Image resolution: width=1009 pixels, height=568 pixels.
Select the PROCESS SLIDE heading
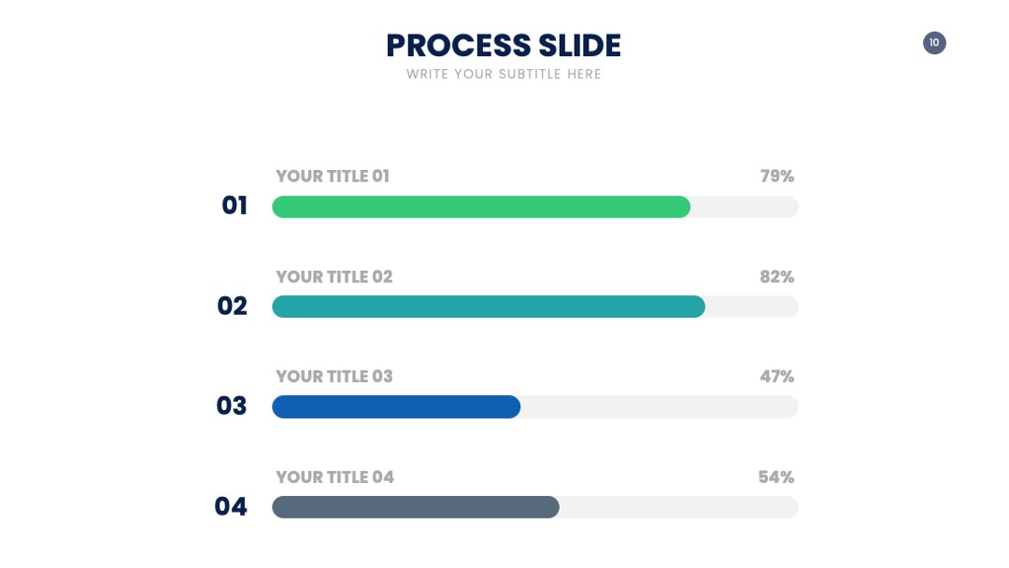[x=504, y=46]
